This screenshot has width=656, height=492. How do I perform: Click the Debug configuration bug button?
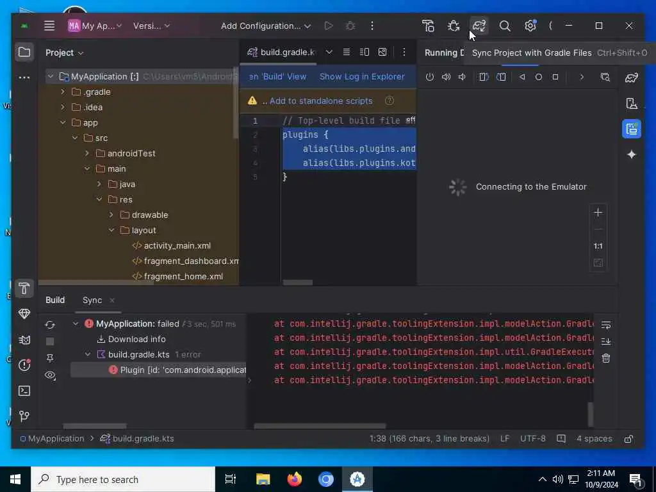coord(350,26)
